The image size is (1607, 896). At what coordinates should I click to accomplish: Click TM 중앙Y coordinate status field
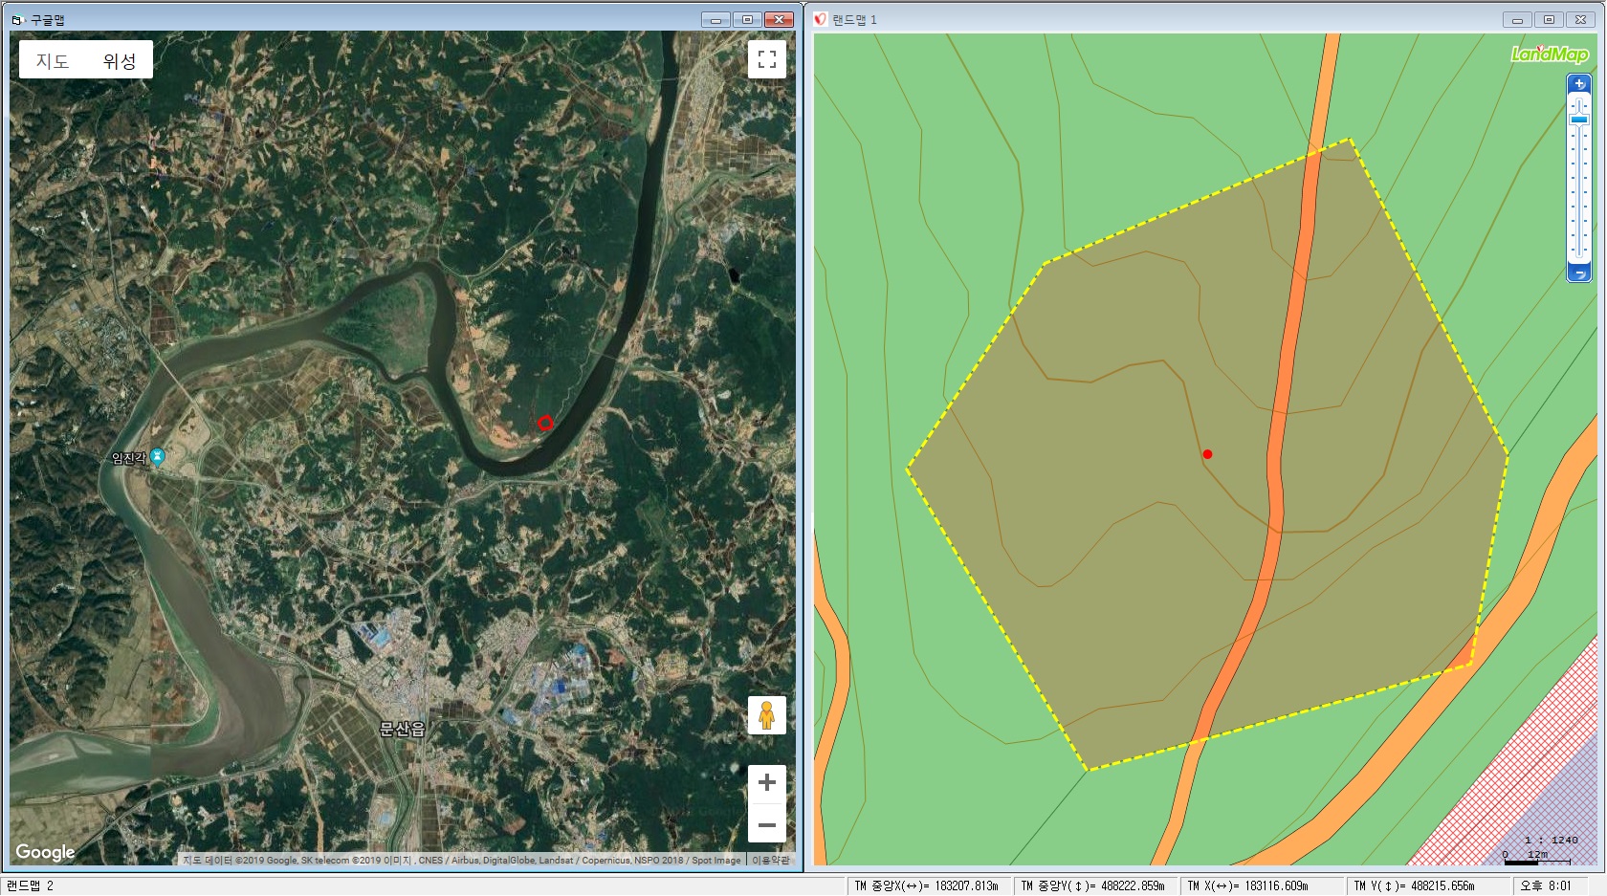click(1095, 885)
